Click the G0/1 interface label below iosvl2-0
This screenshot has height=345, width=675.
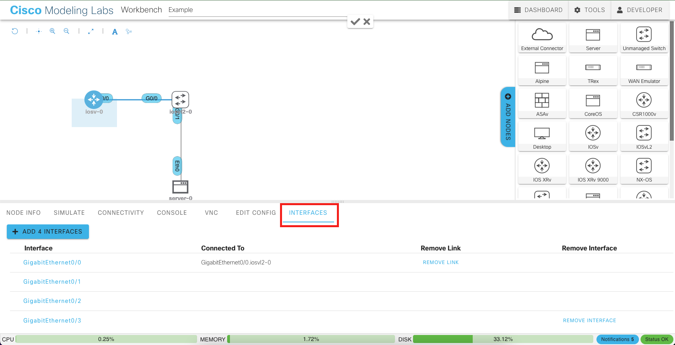point(177,115)
